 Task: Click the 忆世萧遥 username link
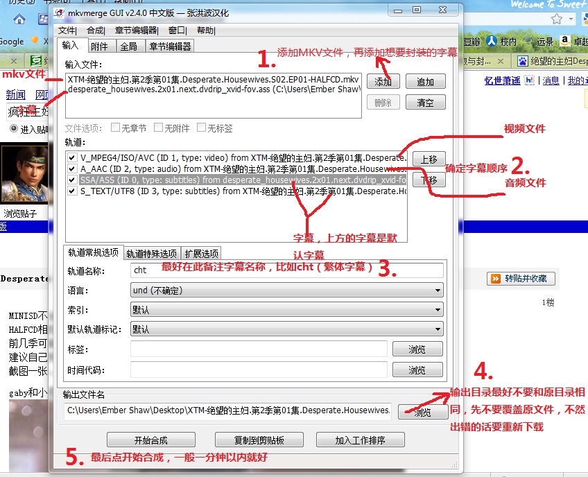[x=503, y=80]
